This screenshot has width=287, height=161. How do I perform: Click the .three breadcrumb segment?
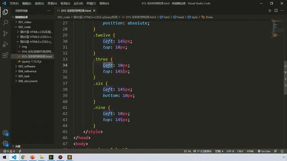click(207, 17)
